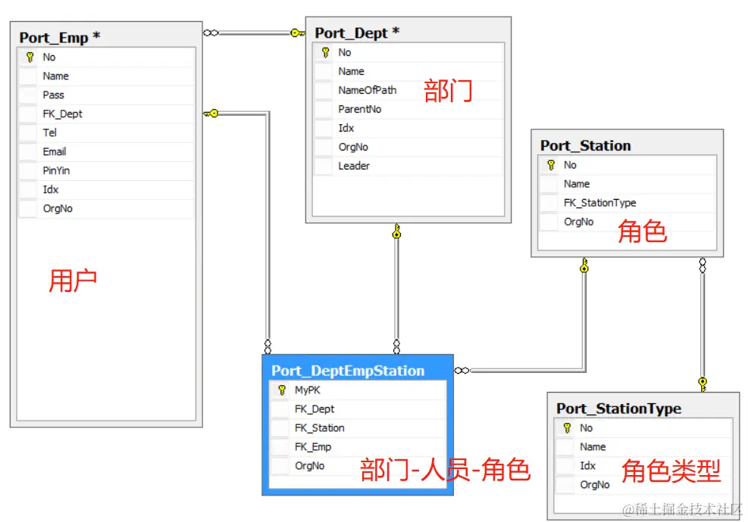Select the Leader column in Port_Dept
Screen dimensions: 748x522
408,166
